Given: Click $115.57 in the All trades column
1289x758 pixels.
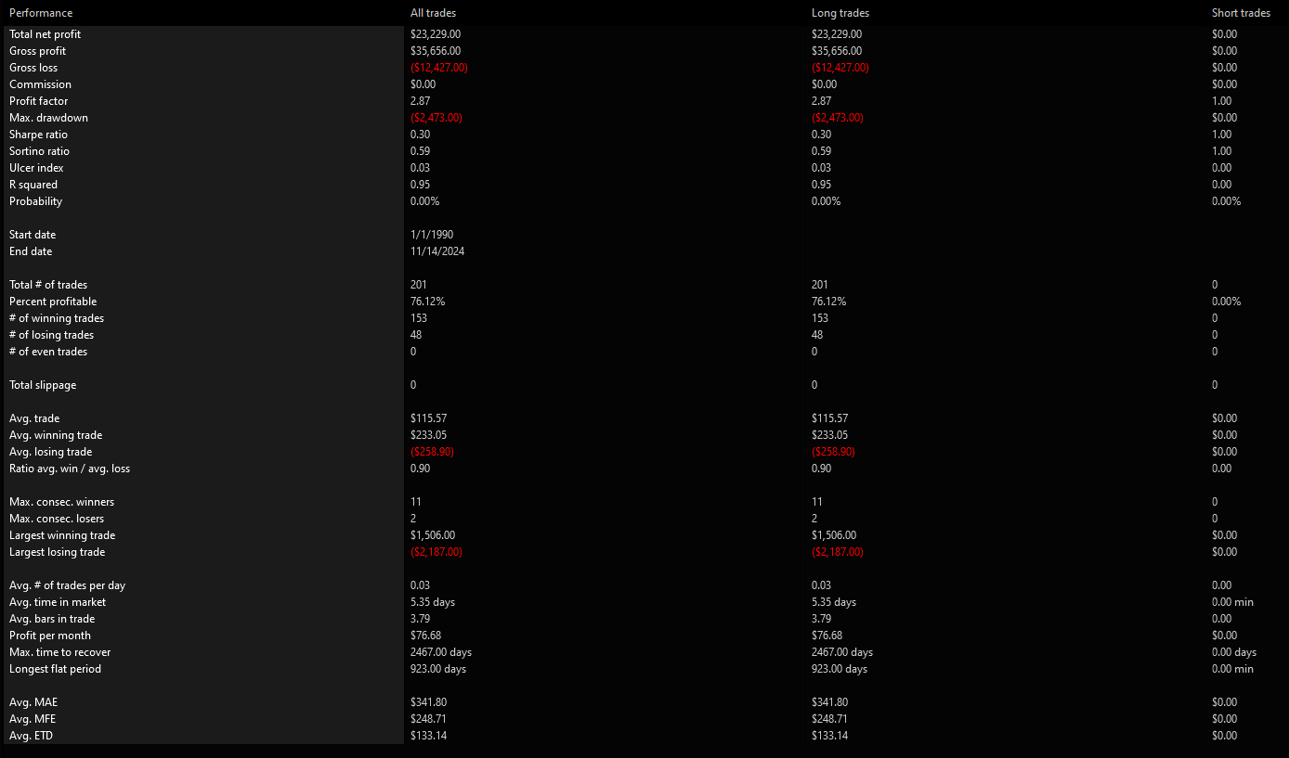Looking at the screenshot, I should point(429,418).
